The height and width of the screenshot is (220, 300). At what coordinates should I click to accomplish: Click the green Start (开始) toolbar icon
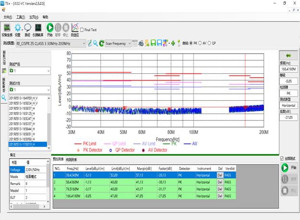(50, 28)
